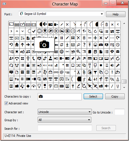129x141 pixels.
Task: Click into the Characters to copy field
Action: (60, 97)
